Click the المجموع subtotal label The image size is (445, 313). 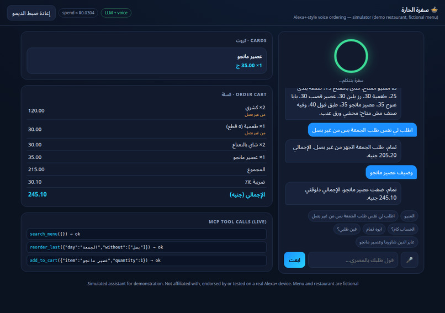coord(256,169)
